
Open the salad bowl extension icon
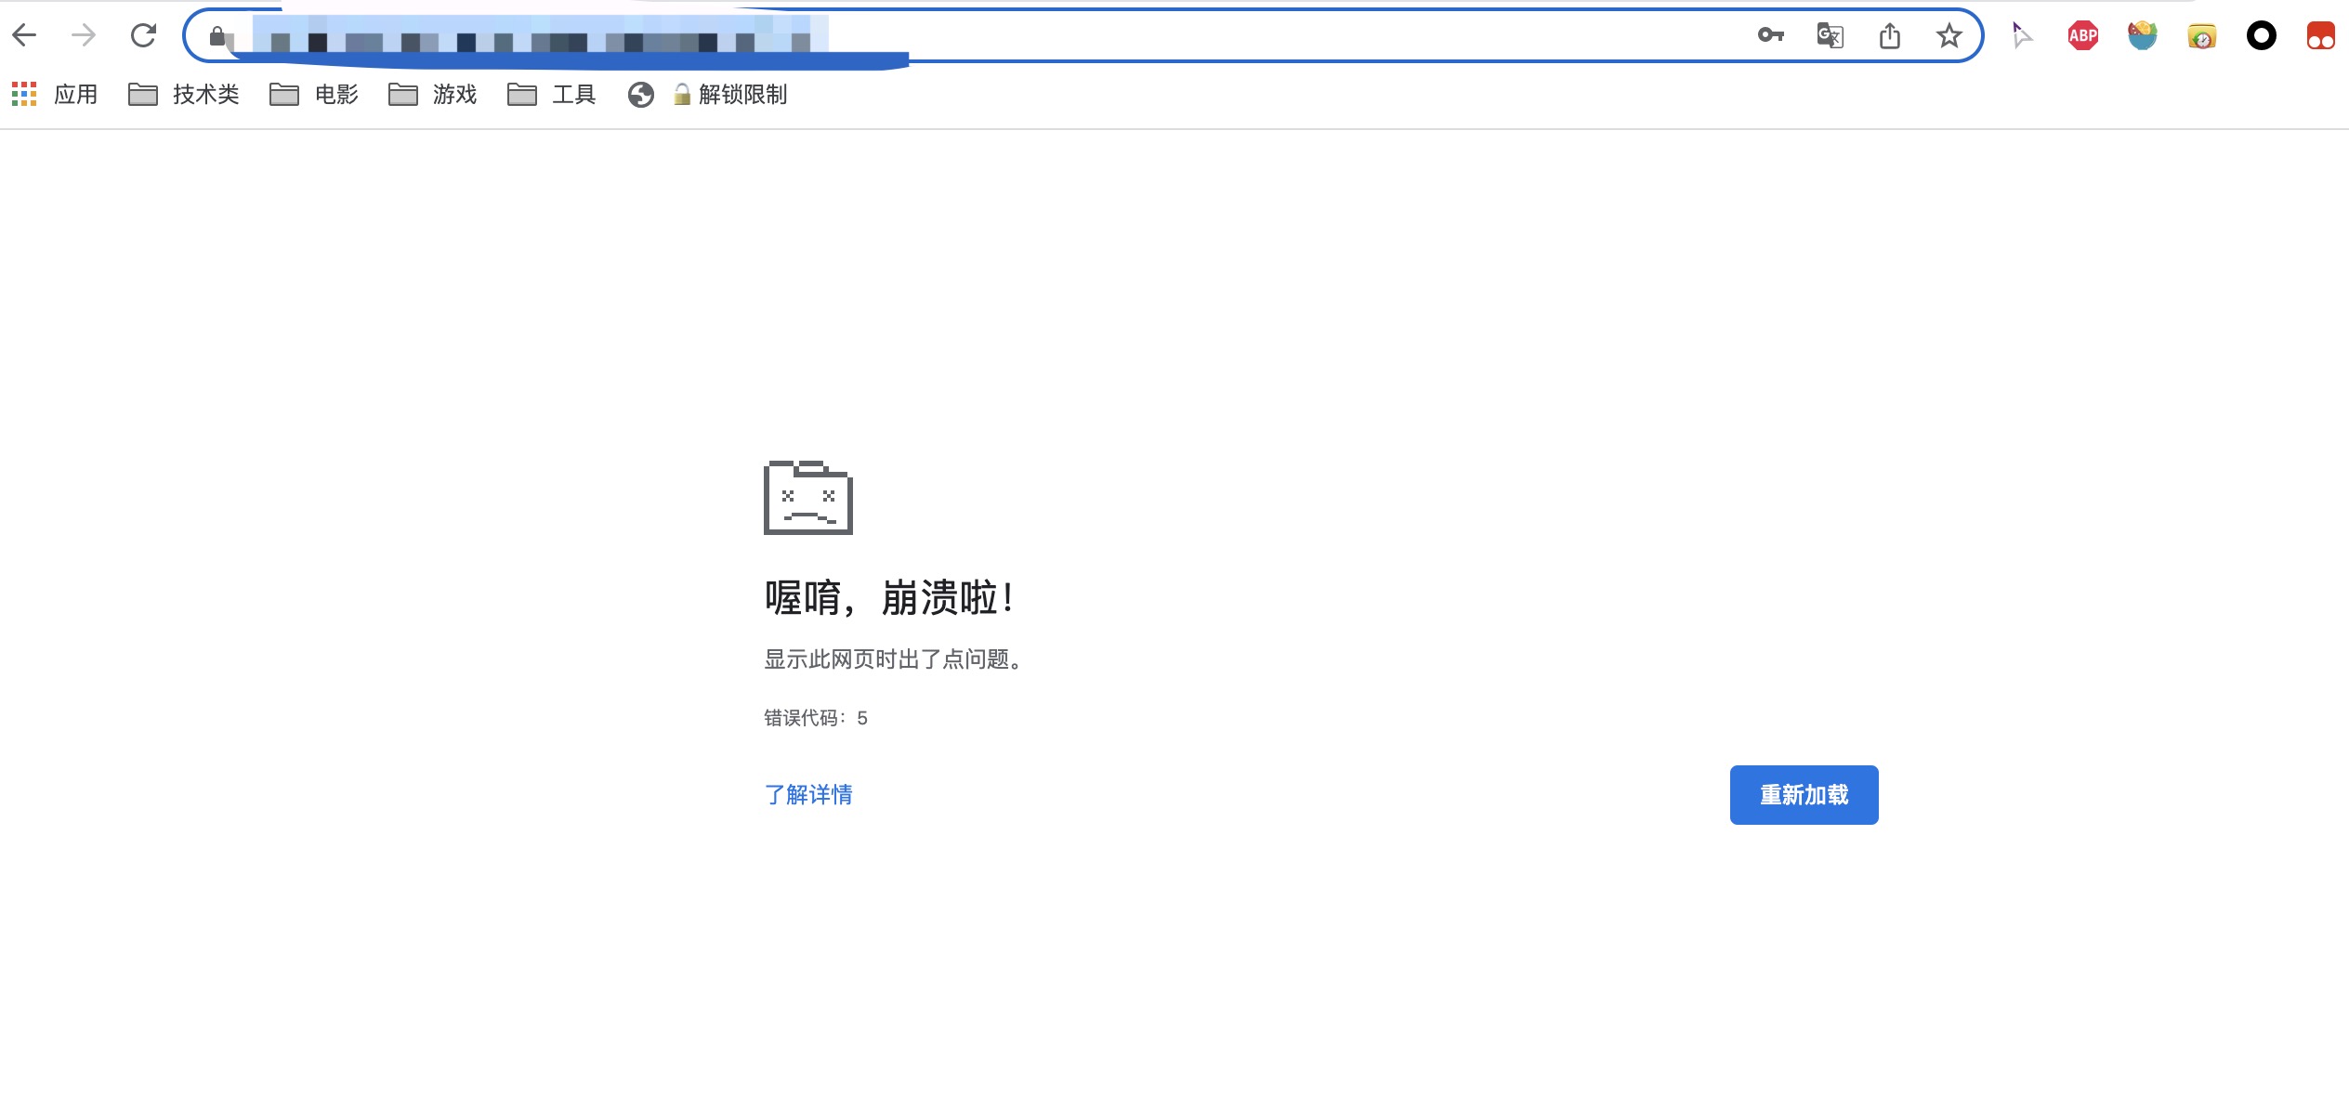point(2142,34)
